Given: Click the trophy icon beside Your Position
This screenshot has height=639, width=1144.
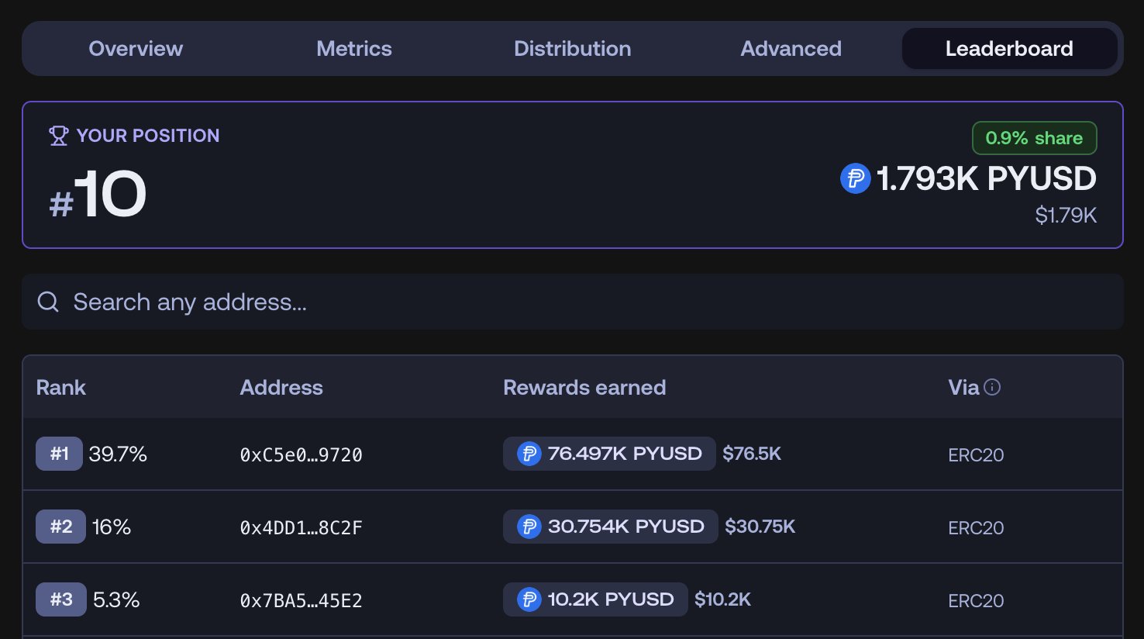Looking at the screenshot, I should (59, 136).
